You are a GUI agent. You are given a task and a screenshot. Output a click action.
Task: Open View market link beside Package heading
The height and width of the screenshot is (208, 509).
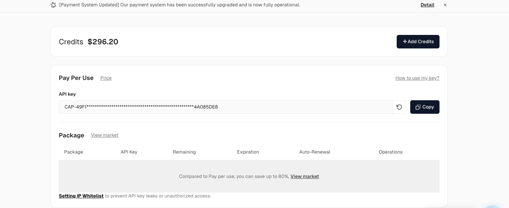click(x=104, y=135)
